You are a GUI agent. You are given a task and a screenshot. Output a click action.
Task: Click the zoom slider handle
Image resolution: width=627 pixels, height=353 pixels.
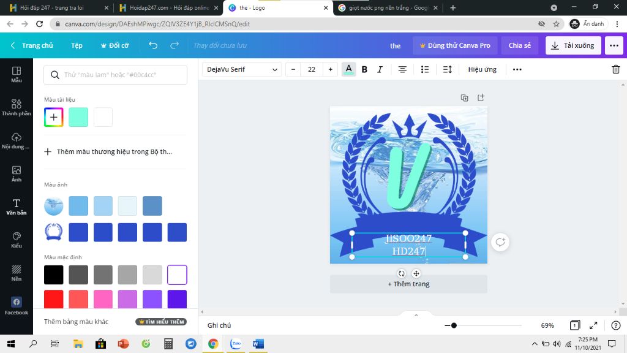[x=454, y=325]
